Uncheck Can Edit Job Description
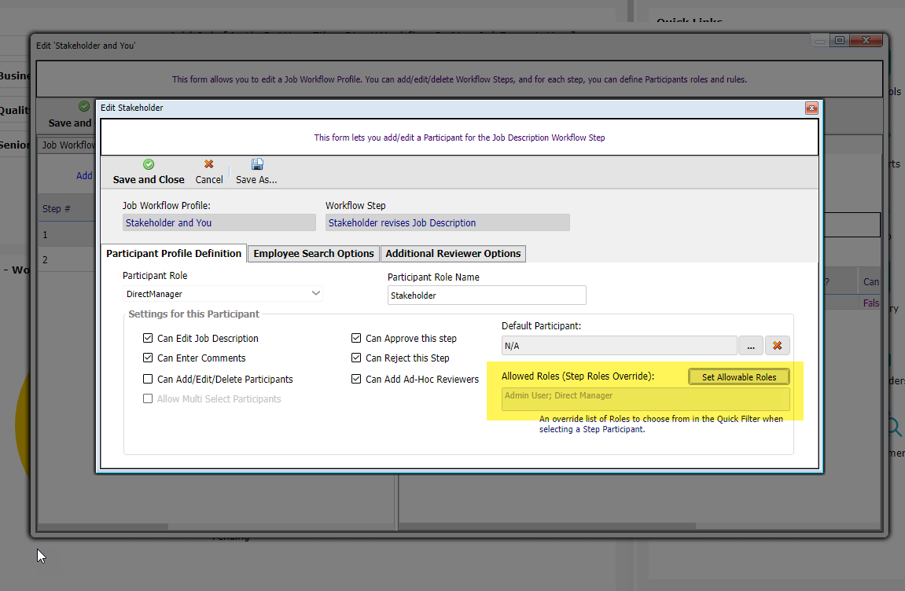This screenshot has height=591, width=905. point(148,339)
